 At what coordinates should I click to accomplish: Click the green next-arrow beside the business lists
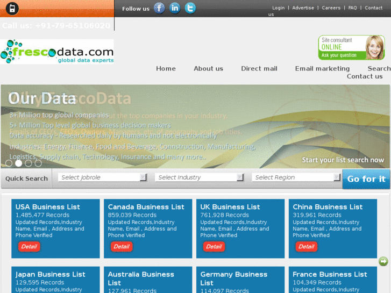click(383, 261)
